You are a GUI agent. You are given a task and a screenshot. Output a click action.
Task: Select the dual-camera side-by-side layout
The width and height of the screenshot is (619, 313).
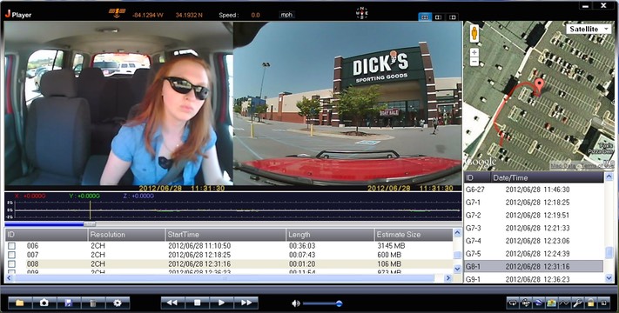pyautogui.click(x=425, y=17)
